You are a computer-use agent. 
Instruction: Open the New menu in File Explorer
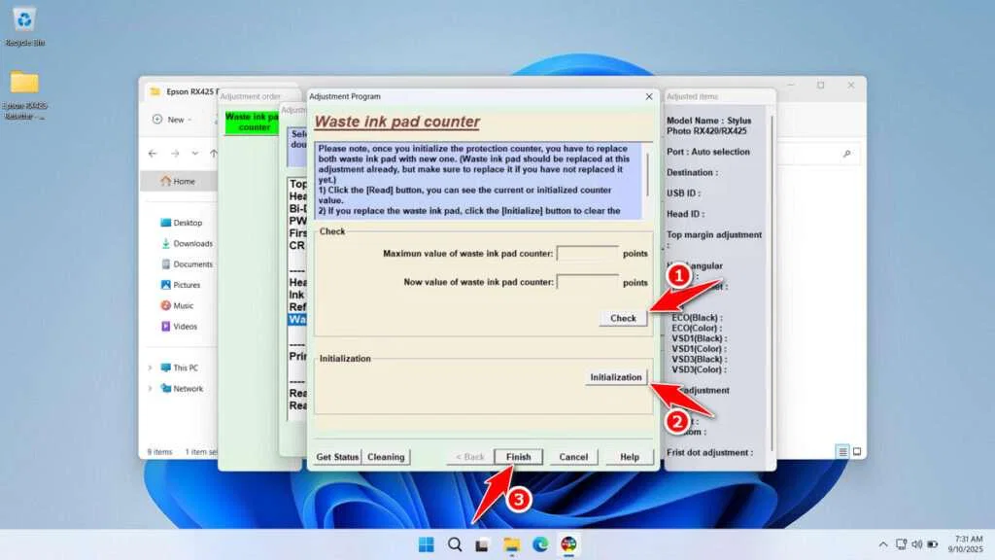(x=170, y=120)
